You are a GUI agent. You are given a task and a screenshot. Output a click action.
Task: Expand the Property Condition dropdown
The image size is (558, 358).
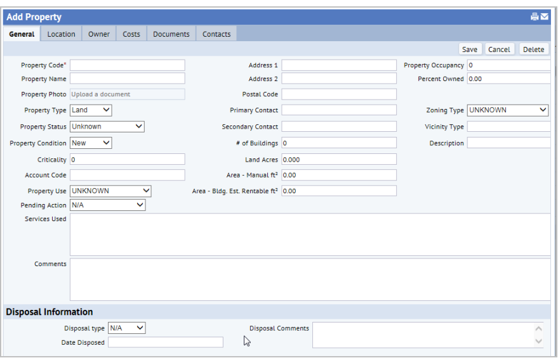click(91, 143)
